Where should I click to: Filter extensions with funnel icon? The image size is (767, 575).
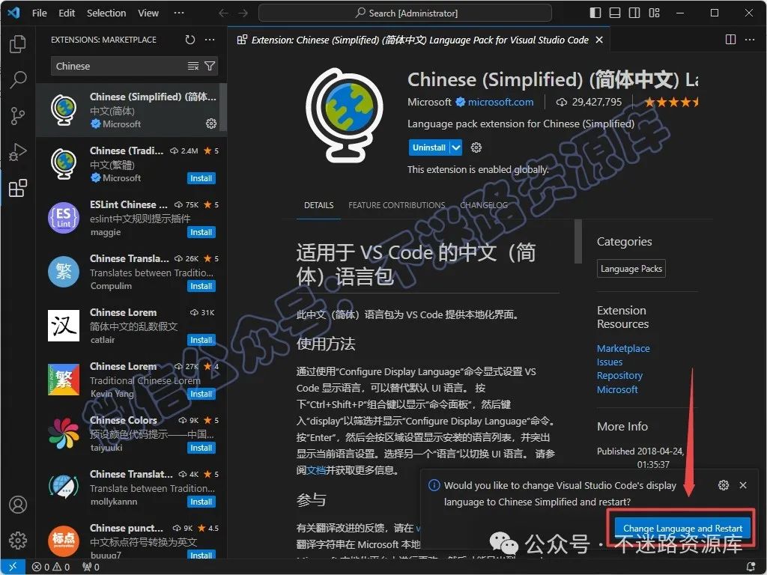(210, 66)
